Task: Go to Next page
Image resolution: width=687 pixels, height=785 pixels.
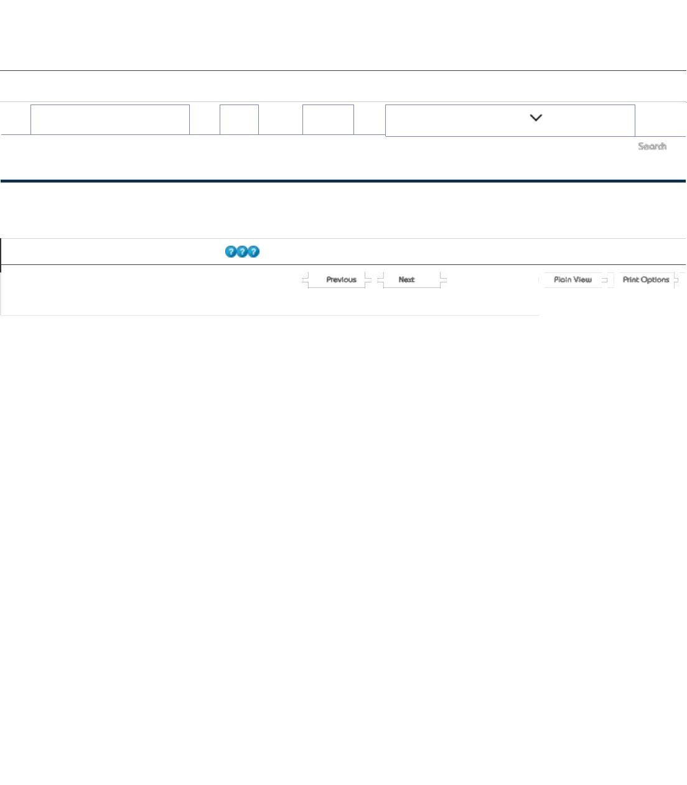Action: coord(412,280)
